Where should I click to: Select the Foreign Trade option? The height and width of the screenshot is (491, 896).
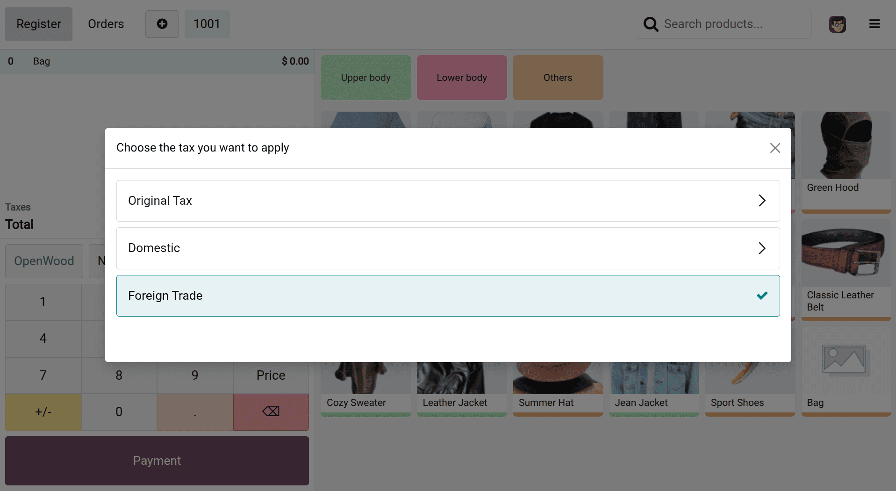tap(448, 296)
